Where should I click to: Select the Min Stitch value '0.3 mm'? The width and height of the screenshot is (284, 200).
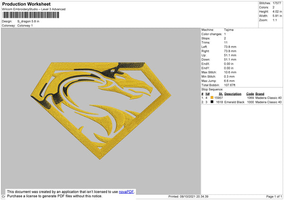coord(229,76)
